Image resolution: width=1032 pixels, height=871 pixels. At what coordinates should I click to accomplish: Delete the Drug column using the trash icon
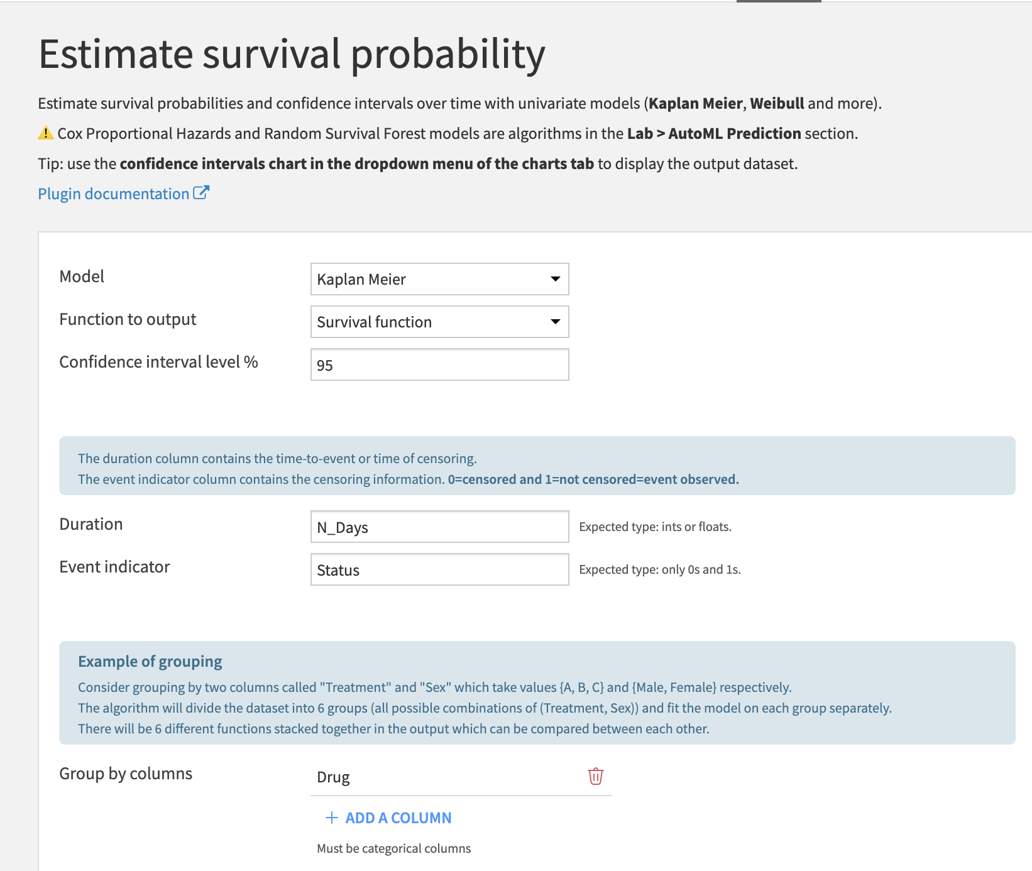click(x=595, y=777)
